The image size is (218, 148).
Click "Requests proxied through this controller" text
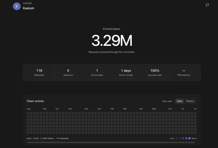pos(112,52)
